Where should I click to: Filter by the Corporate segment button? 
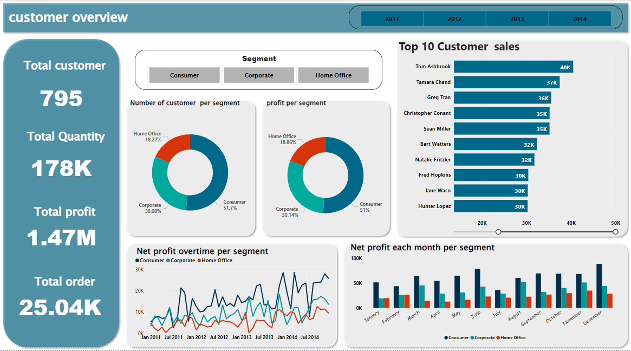[259, 75]
